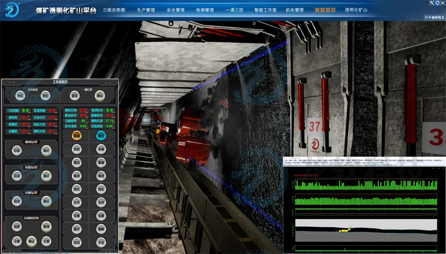Click 取消 in 自动跟机控制
Viewport: 446px width, 254px height.
46,226
